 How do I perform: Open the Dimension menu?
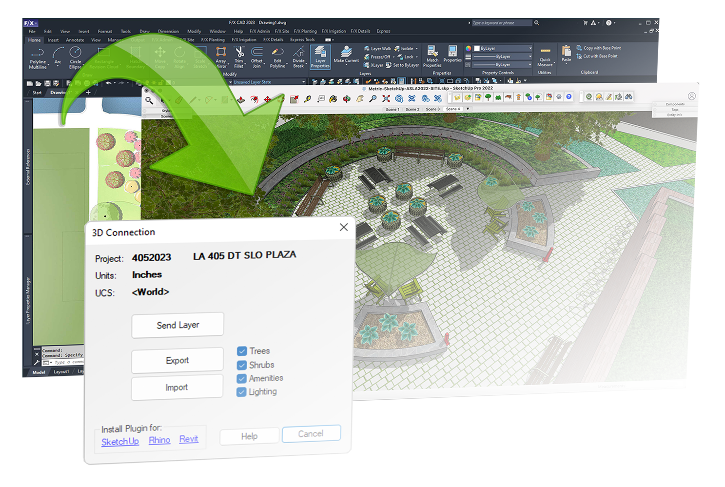coord(168,31)
